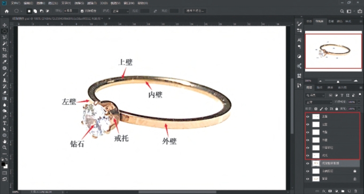This screenshot has width=364, height=194.
Task: Click the Navigator preview thumbnail
Action: pyautogui.click(x=334, y=51)
